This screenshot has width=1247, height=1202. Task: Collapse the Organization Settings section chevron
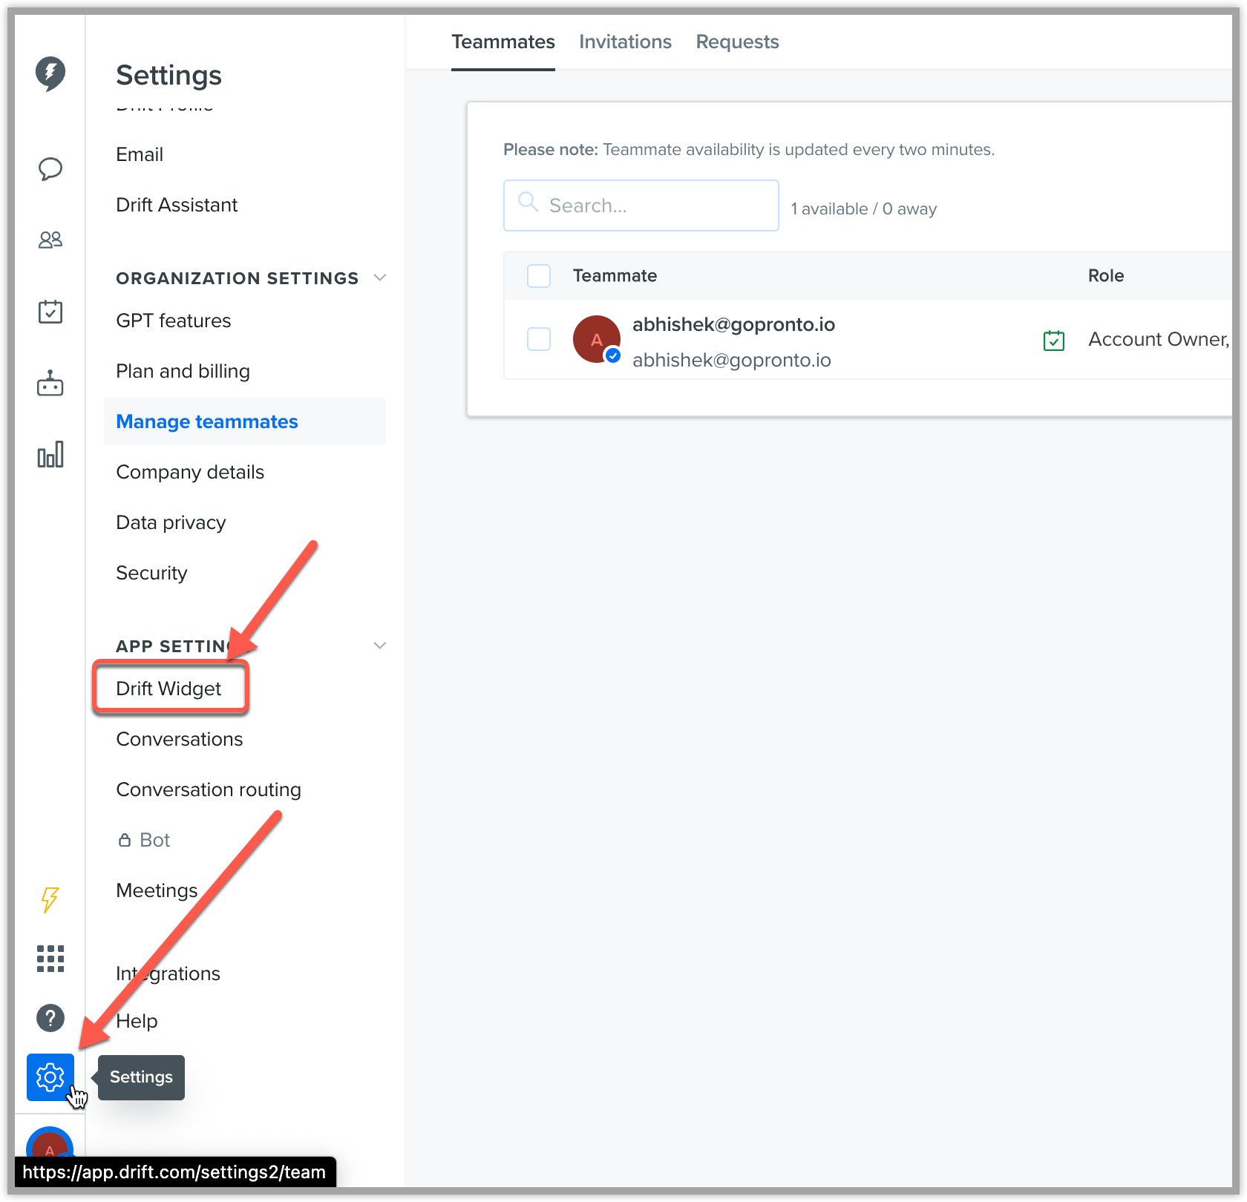tap(380, 277)
